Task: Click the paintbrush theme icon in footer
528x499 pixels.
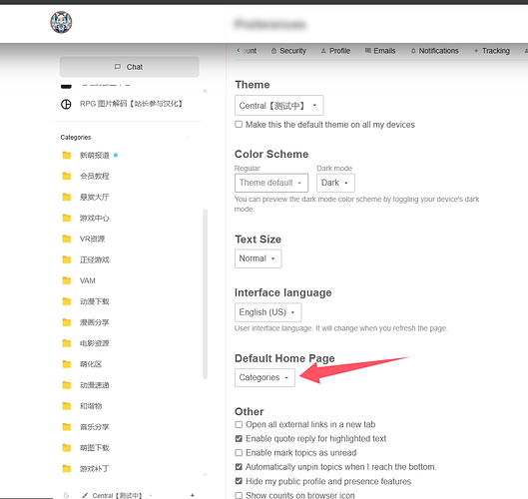Action: coord(85,495)
